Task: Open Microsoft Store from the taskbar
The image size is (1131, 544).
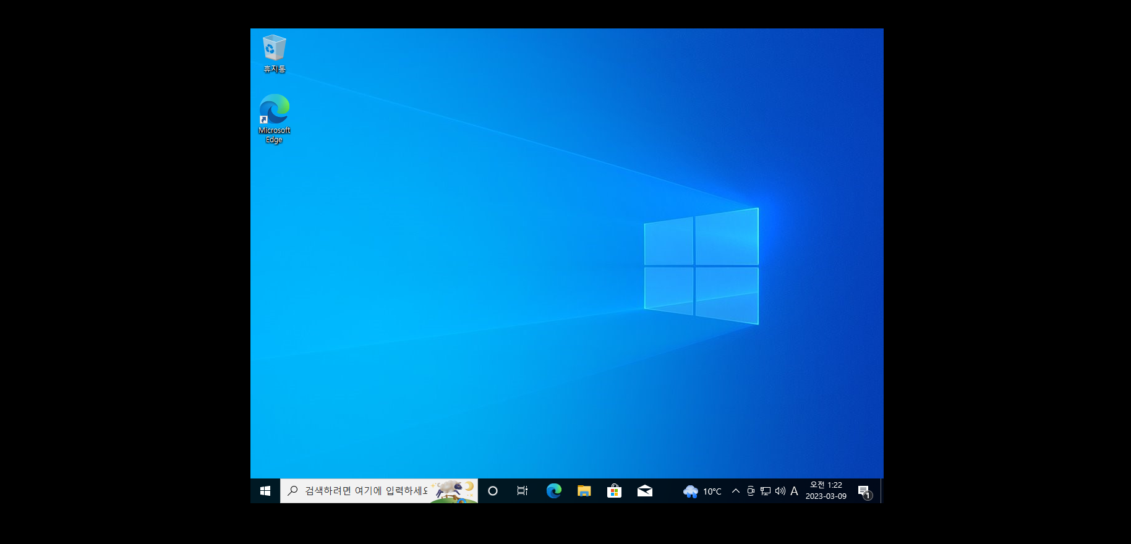Action: pos(614,491)
